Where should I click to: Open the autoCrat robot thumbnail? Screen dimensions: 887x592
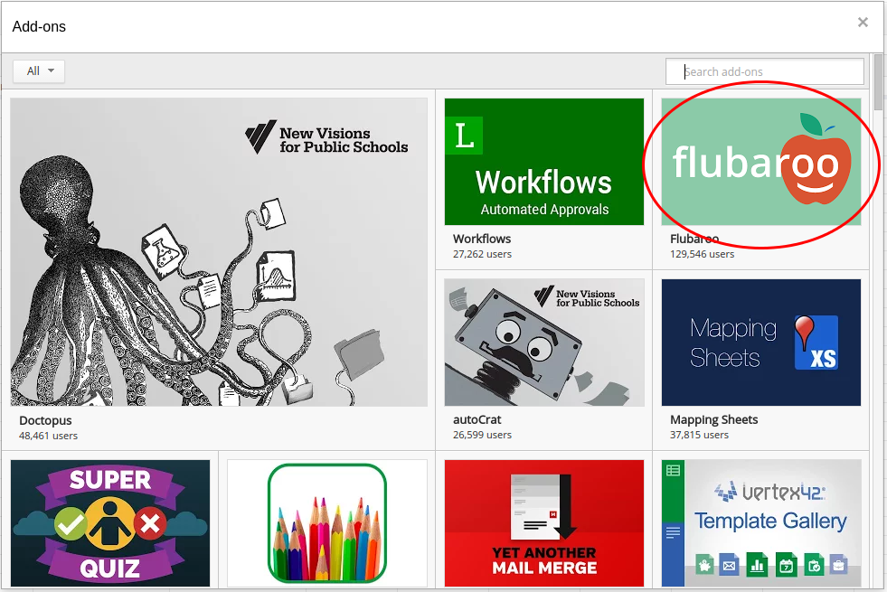[x=544, y=343]
